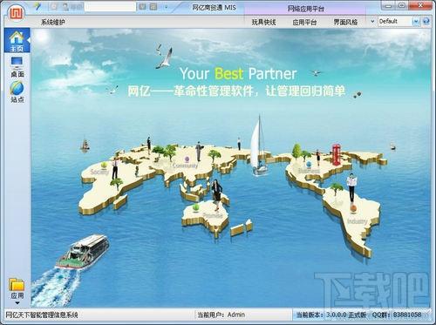Screen dimensions: 436x325
Task: Click the grid layout icon in quick-access bar
Action: click(153, 6)
